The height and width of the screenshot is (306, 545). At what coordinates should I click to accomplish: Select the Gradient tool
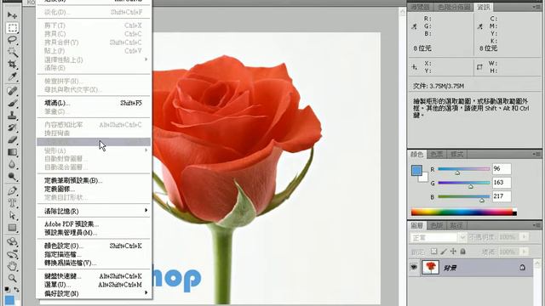click(12, 152)
